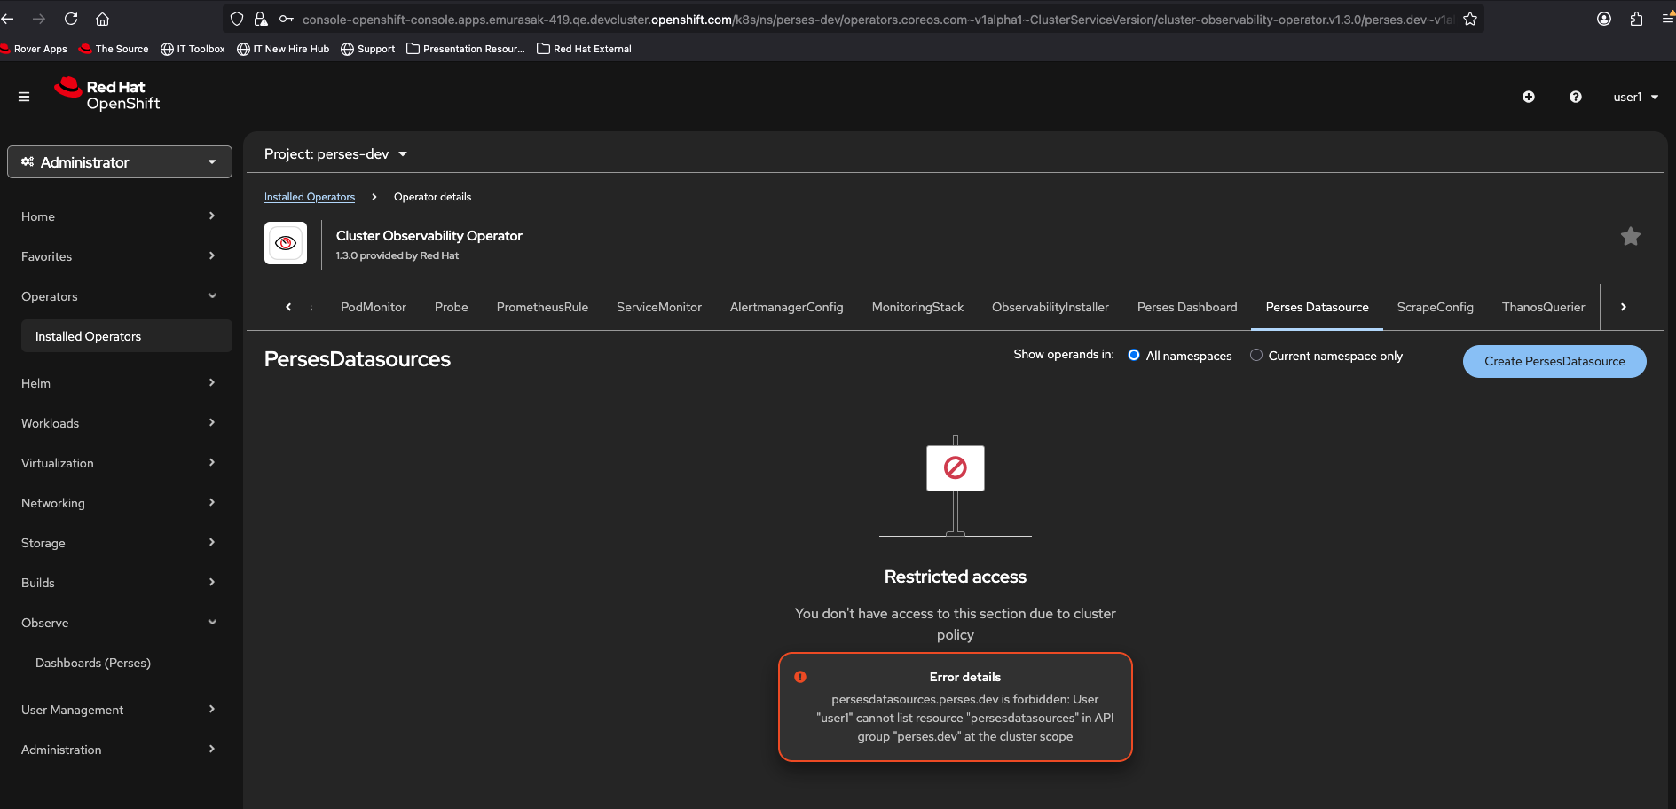Go to browser home page icon
The image size is (1676, 809).
click(103, 19)
